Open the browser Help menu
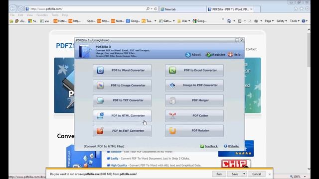319x179 pixels. 65,15
